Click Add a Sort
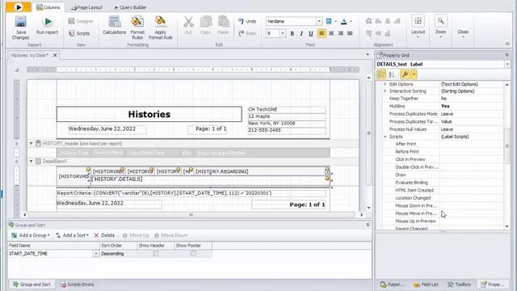Screen dimensions: 517x291 tap(72, 235)
